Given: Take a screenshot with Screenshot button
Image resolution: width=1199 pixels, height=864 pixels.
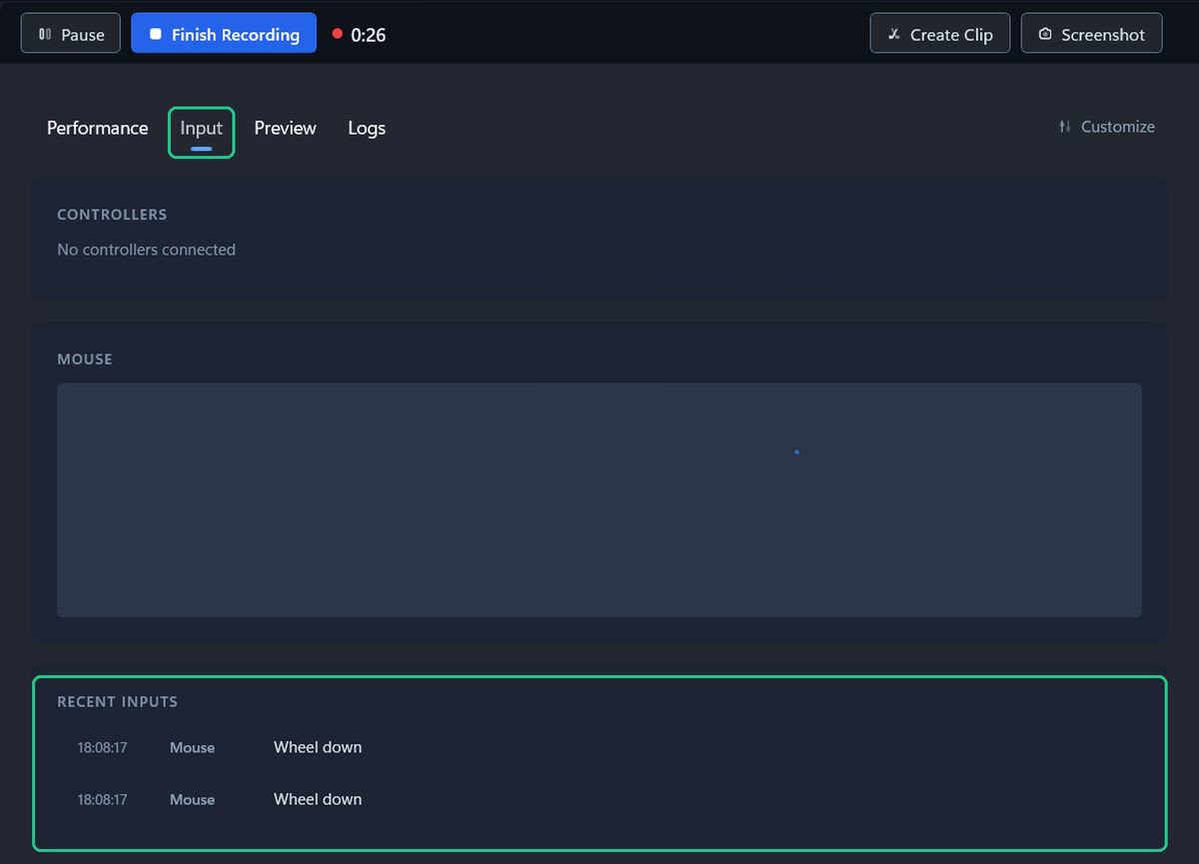Looking at the screenshot, I should click(1091, 33).
